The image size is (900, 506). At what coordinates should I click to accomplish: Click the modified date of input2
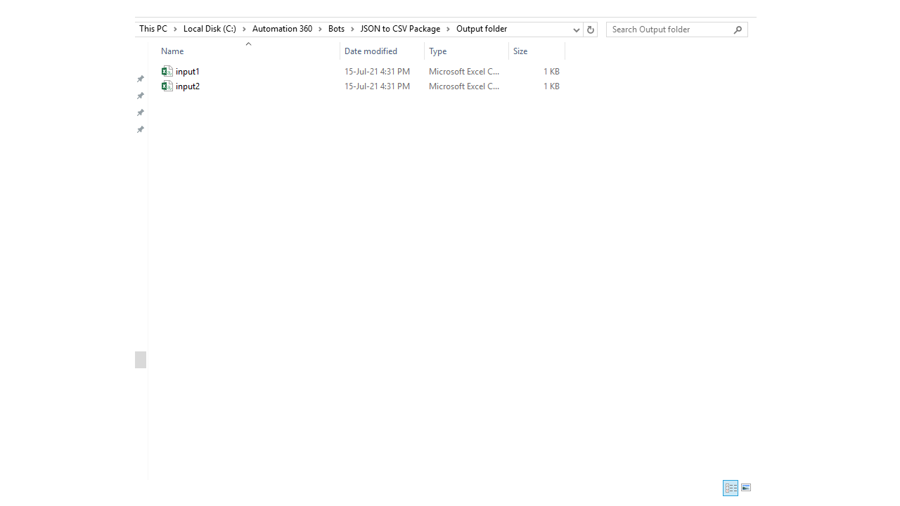point(377,86)
